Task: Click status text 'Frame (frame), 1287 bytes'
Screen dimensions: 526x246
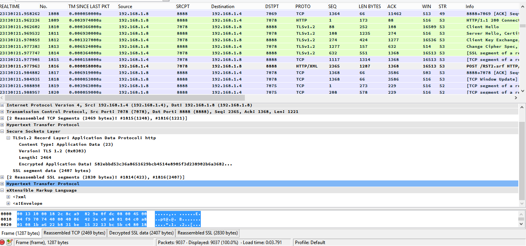Action: click(42, 243)
